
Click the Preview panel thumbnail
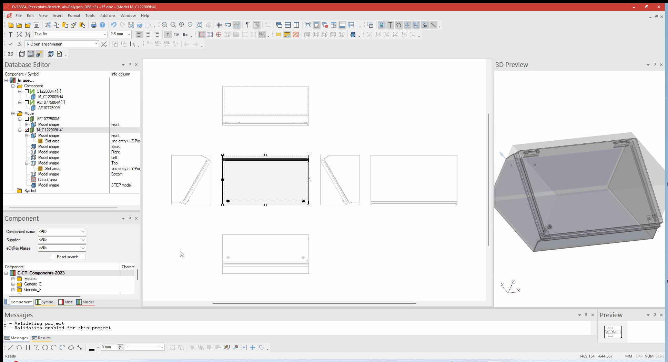coord(613,332)
